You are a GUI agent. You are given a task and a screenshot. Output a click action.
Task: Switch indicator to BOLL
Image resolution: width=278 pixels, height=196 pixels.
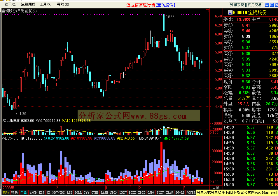(78, 193)
